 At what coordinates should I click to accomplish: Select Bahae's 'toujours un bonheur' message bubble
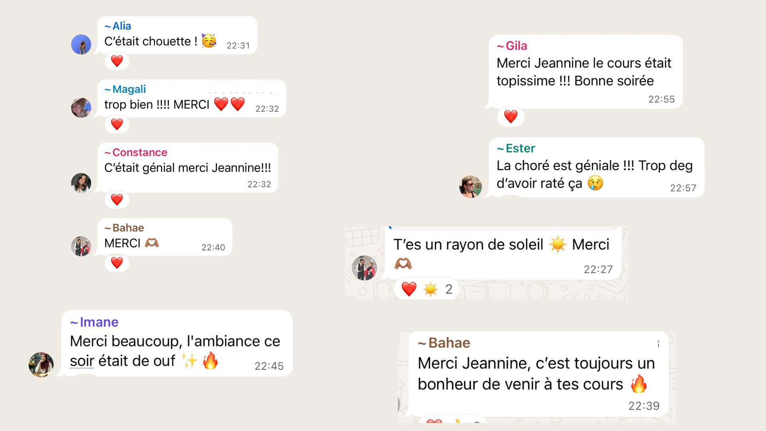pos(537,374)
